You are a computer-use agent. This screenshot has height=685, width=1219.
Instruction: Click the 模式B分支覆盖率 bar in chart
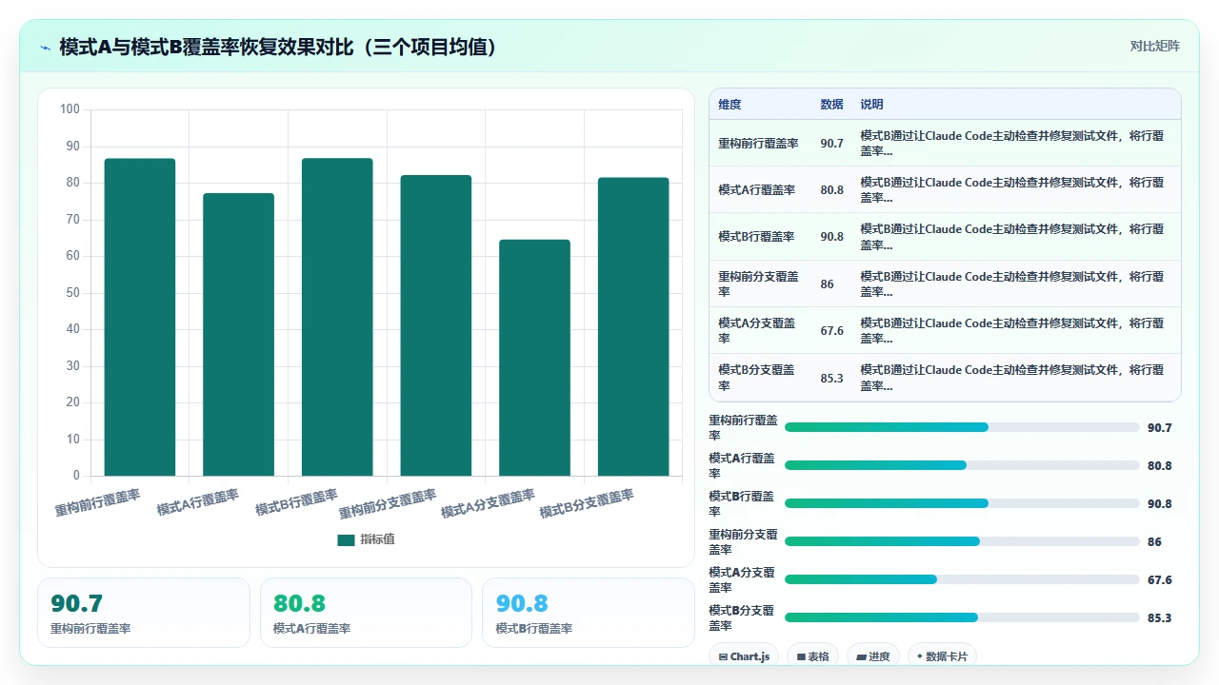point(633,326)
